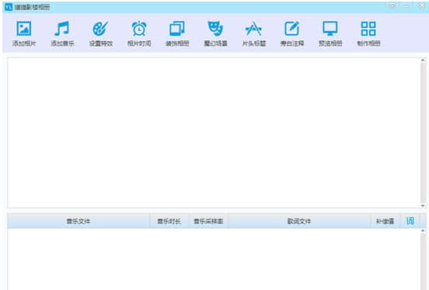Click the blue 词 lyrics icon in table header
Screen dimensions: 429x290
pos(410,221)
